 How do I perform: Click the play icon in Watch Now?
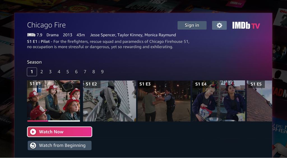coord(33,132)
